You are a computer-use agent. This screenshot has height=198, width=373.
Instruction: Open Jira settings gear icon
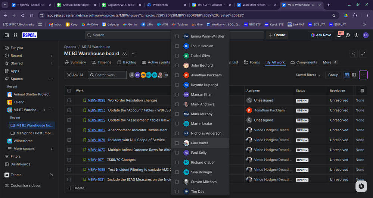point(356,35)
